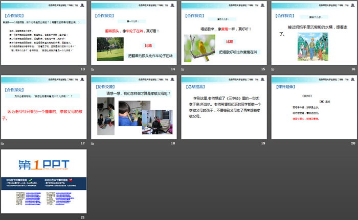Click animation star icon under slide 14
The height and width of the screenshot is (220, 358).
click(93, 69)
